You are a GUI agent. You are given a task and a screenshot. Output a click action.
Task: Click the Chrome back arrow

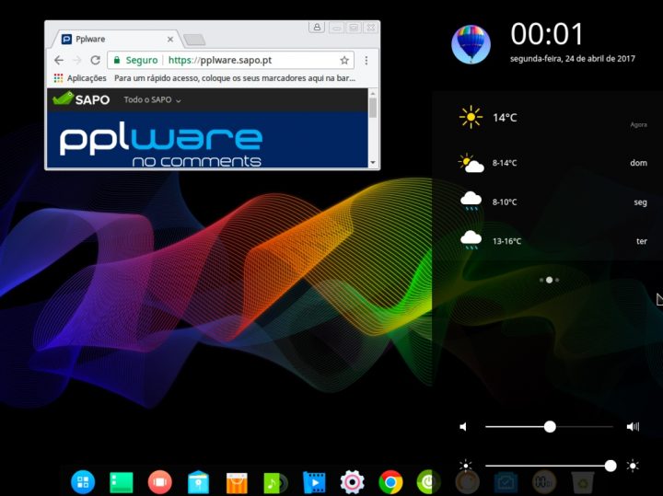[x=58, y=60]
